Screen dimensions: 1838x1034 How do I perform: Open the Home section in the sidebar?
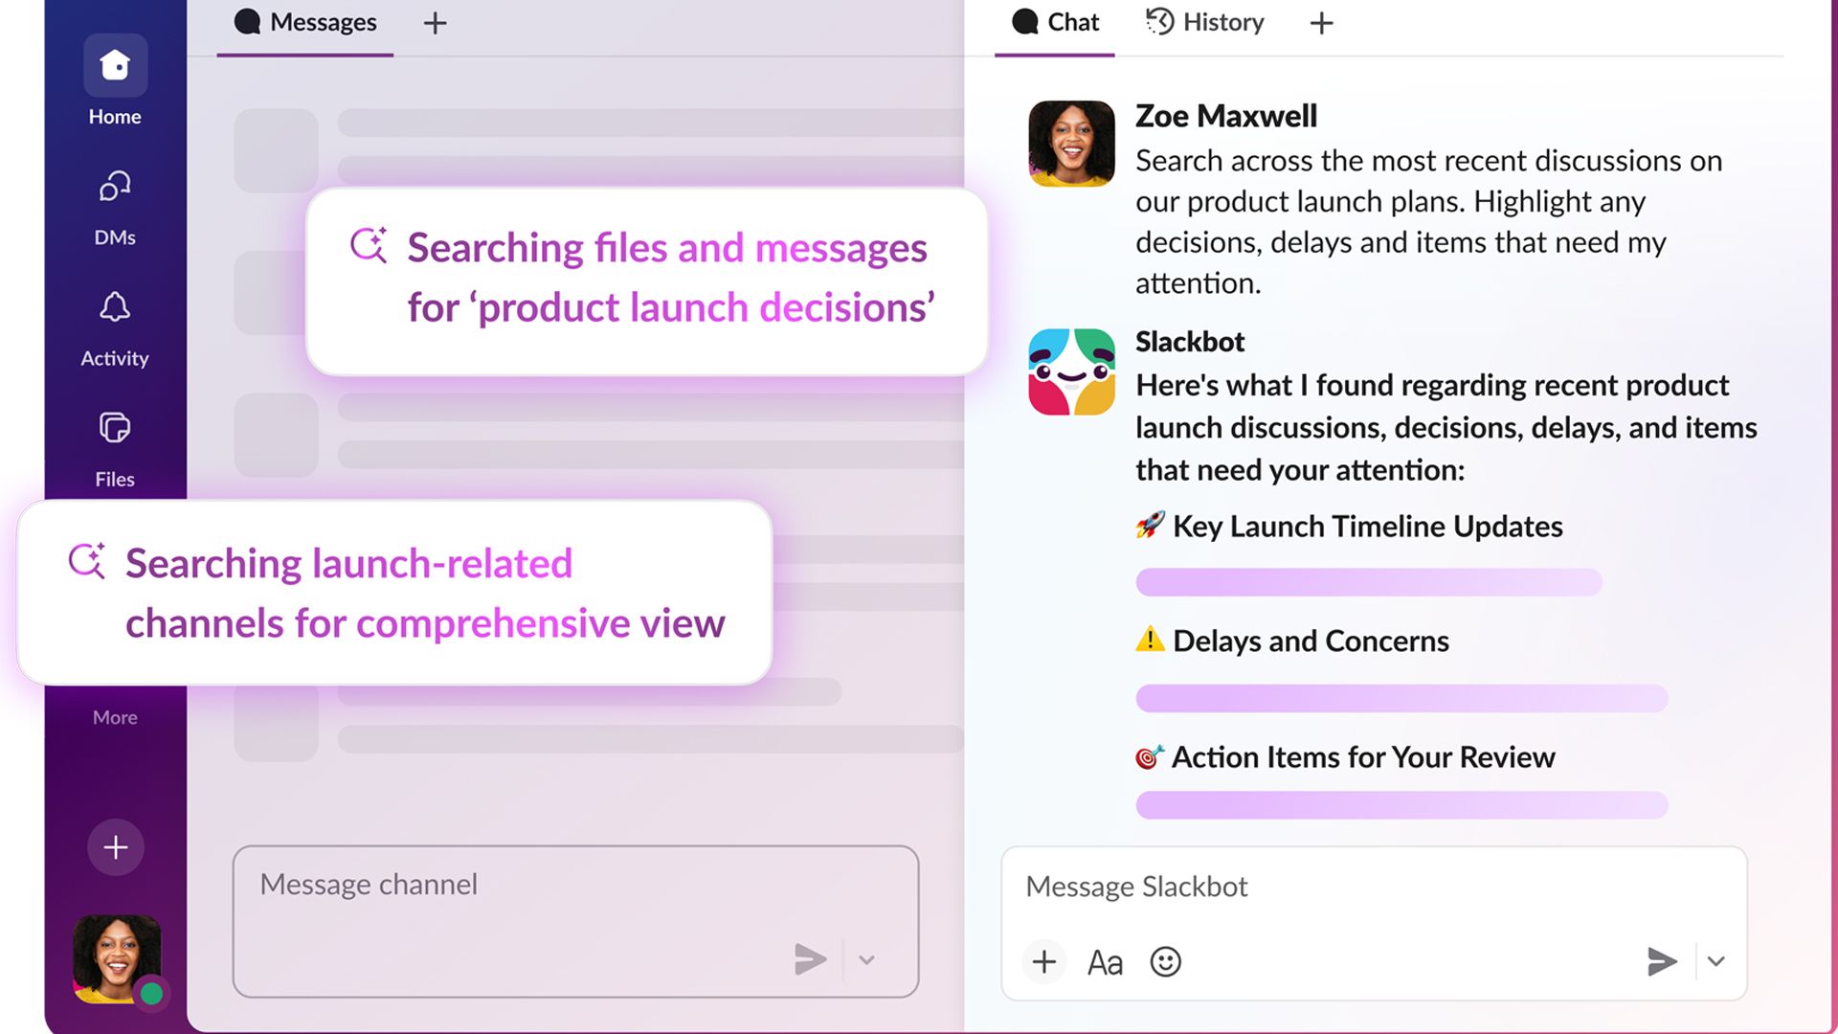[114, 65]
